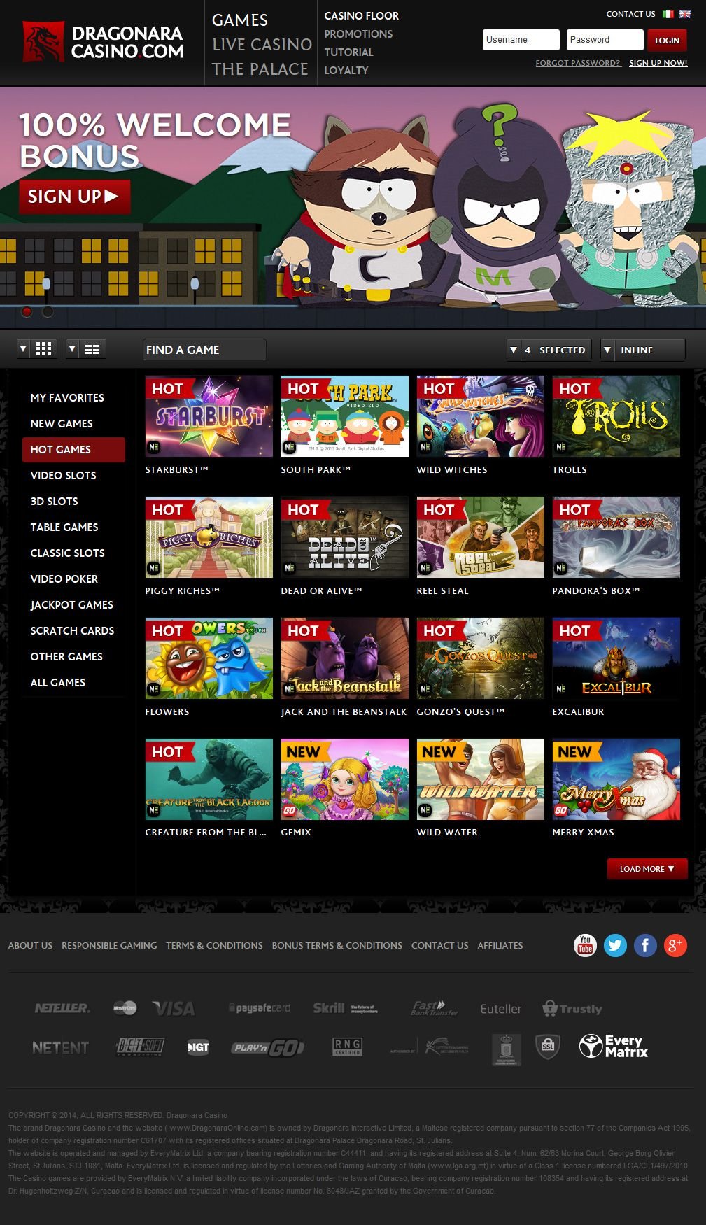Select Jackpot Games in sidebar
Screen dimensions: 706x1225
71,604
